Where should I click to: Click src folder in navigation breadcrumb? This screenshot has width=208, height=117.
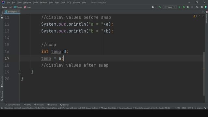(x=10, y=7)
